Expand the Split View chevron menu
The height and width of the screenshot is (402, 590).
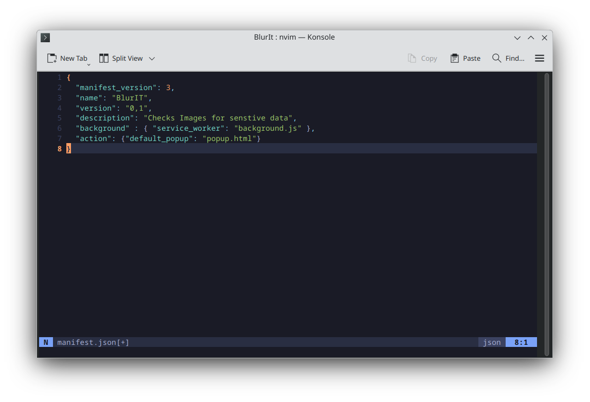pos(152,59)
